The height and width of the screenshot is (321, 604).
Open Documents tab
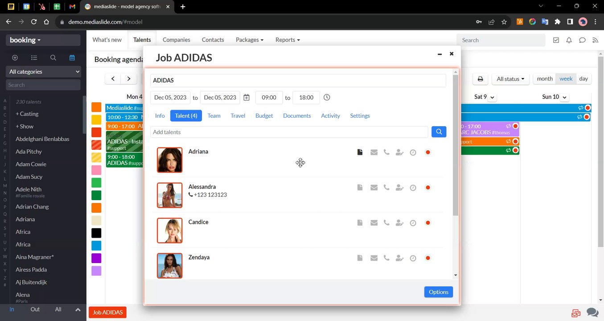click(x=297, y=115)
